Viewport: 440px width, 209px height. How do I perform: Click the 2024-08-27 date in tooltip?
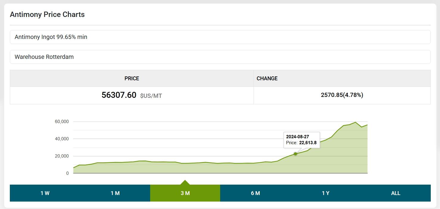pyautogui.click(x=297, y=137)
